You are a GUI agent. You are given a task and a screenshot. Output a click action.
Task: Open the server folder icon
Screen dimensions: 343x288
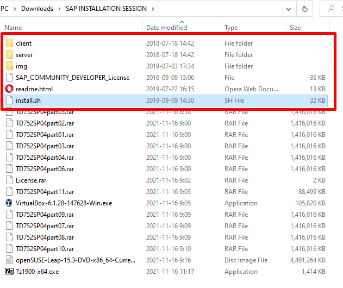(9, 54)
